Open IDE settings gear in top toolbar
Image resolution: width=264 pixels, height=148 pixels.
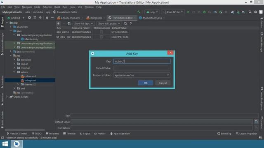tap(255, 12)
